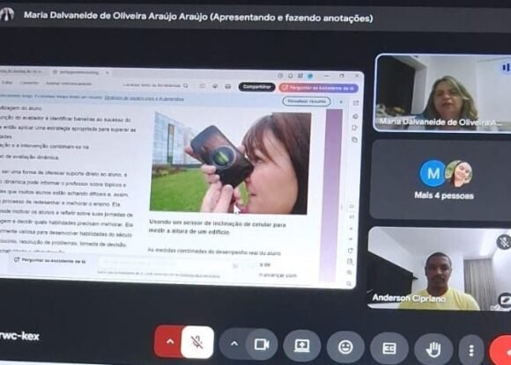
Task: Click the participant photo avatar beside M
Action: 459,174
